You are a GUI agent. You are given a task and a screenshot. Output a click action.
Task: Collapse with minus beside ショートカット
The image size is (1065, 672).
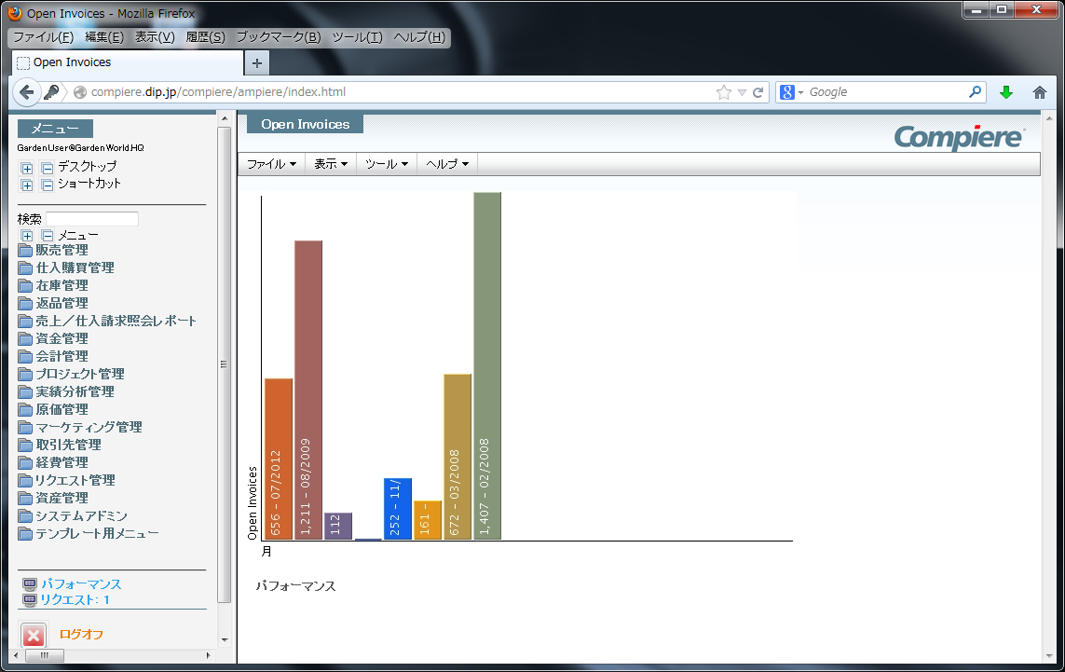coord(47,185)
